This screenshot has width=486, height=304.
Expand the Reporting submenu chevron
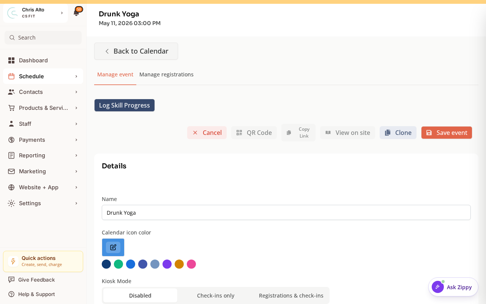tap(76, 155)
